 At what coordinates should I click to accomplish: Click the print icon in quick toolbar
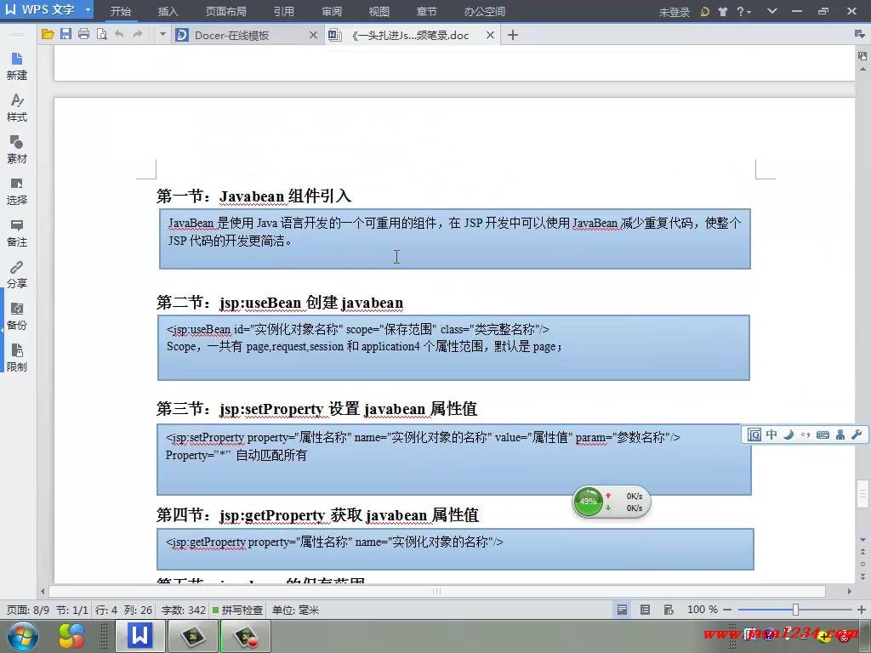tap(83, 35)
